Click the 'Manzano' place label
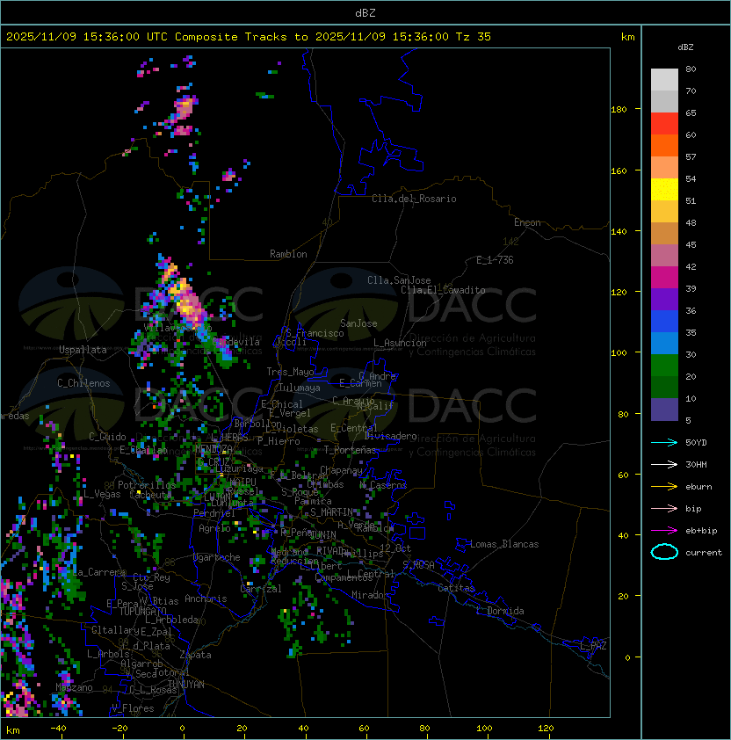The width and height of the screenshot is (731, 740). click(x=74, y=687)
